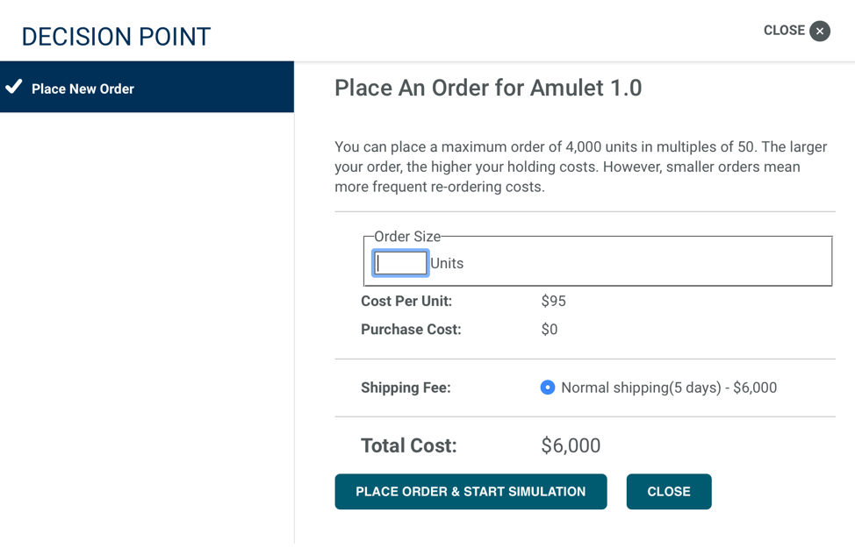Screen dimensions: 855x548
Task: Click the $95 cost per unit value
Action: point(553,302)
